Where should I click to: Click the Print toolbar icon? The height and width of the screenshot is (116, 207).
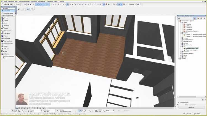tap(11, 4)
